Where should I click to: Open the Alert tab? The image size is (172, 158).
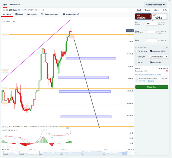[156, 10]
